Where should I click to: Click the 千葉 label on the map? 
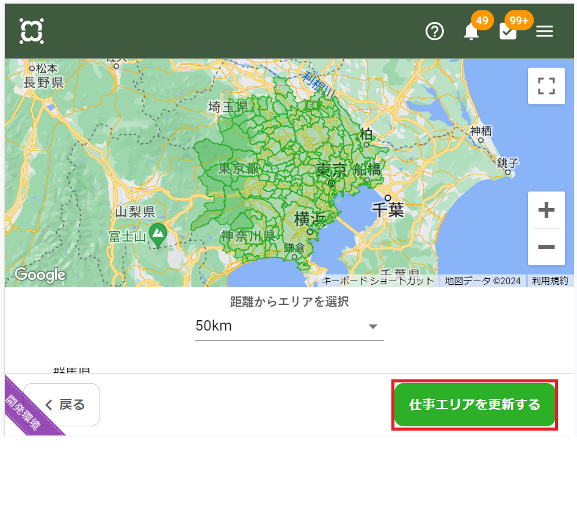click(x=388, y=210)
